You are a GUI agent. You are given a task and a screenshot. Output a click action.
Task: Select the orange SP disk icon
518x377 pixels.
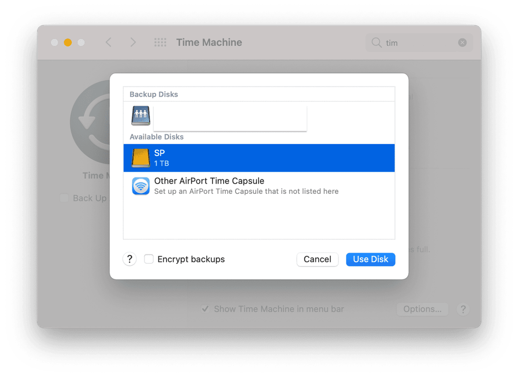click(141, 158)
